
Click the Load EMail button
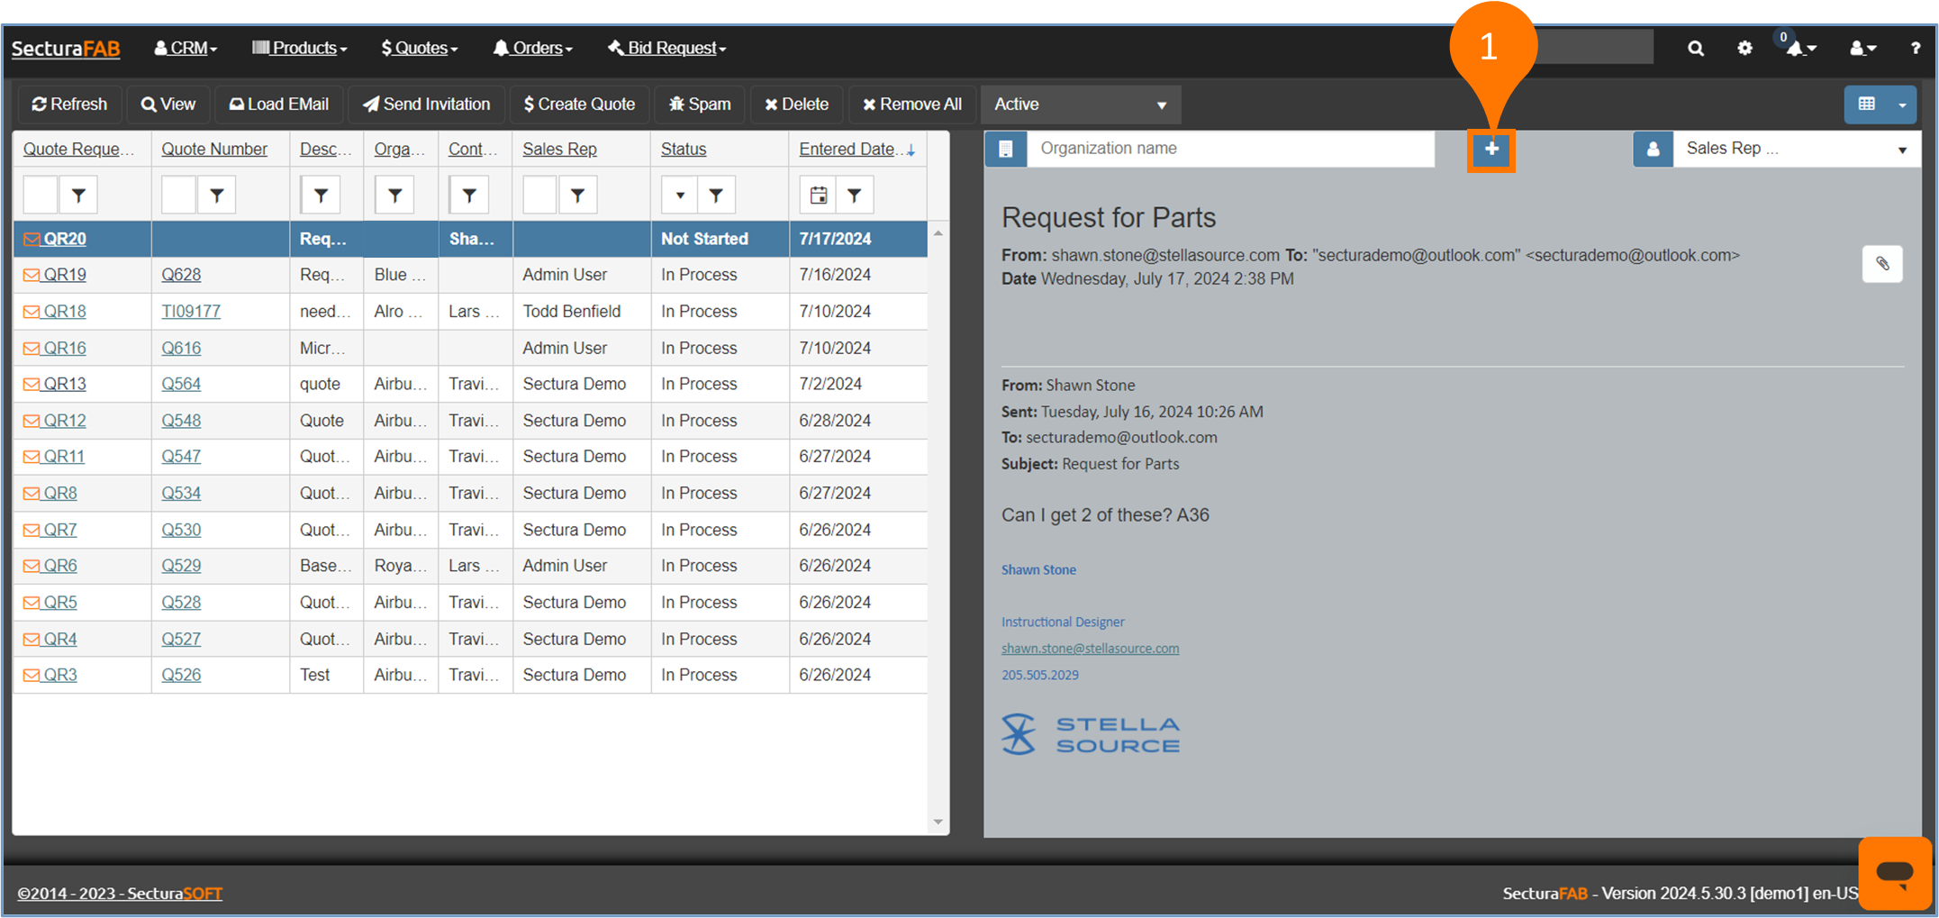pyautogui.click(x=278, y=105)
